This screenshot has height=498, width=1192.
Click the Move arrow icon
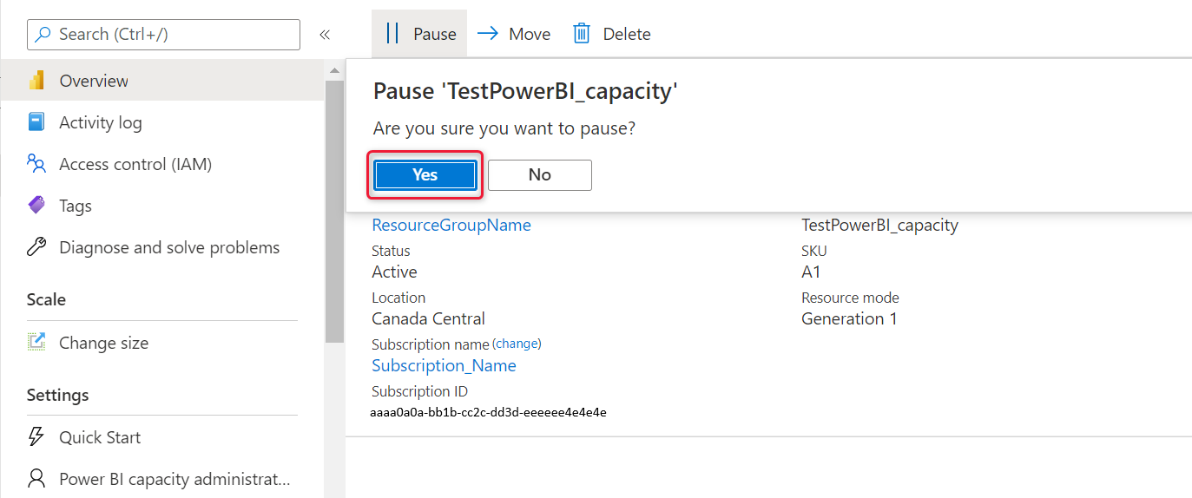click(x=488, y=34)
